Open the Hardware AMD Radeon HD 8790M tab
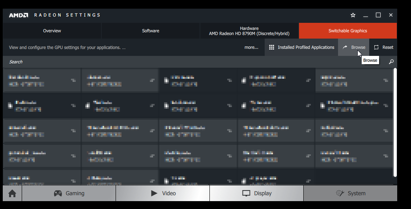 (x=249, y=31)
